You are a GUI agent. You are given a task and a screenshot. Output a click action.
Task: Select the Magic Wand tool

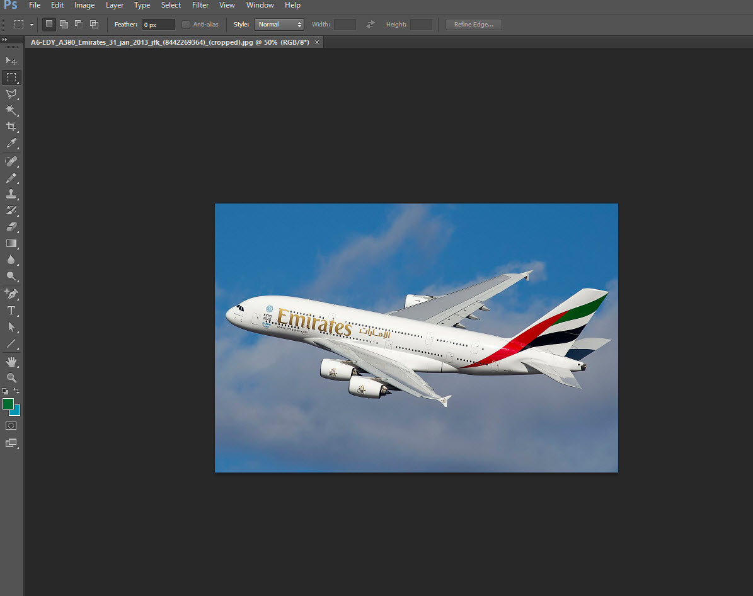(x=11, y=110)
